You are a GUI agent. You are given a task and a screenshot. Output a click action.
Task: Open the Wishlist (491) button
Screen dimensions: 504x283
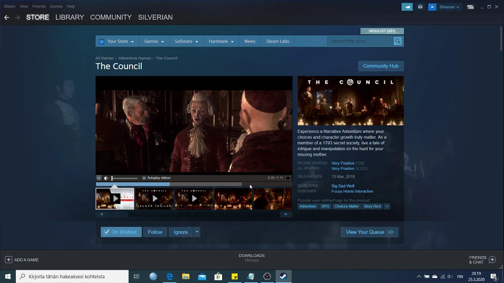(x=382, y=31)
